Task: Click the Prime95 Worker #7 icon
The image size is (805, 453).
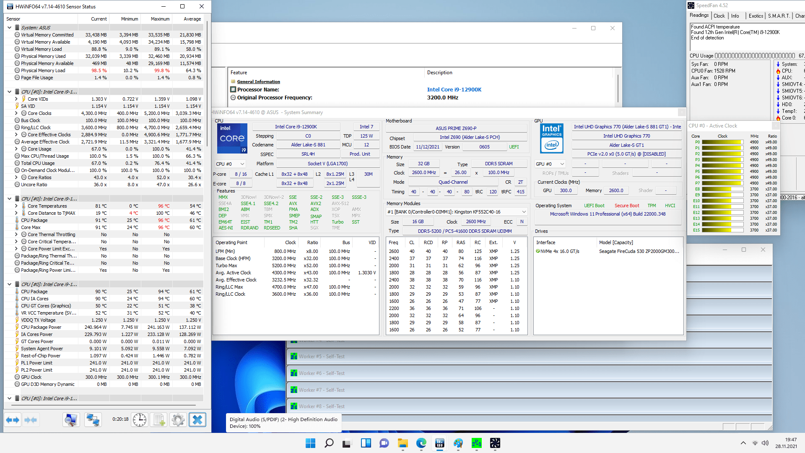Action: [x=294, y=390]
